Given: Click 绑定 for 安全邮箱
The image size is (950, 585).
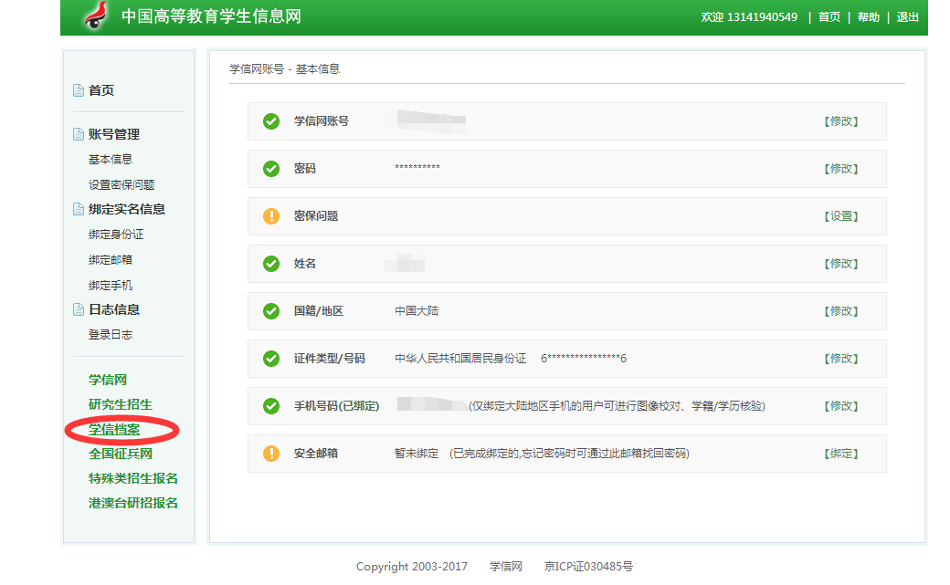Looking at the screenshot, I should click(x=841, y=453).
